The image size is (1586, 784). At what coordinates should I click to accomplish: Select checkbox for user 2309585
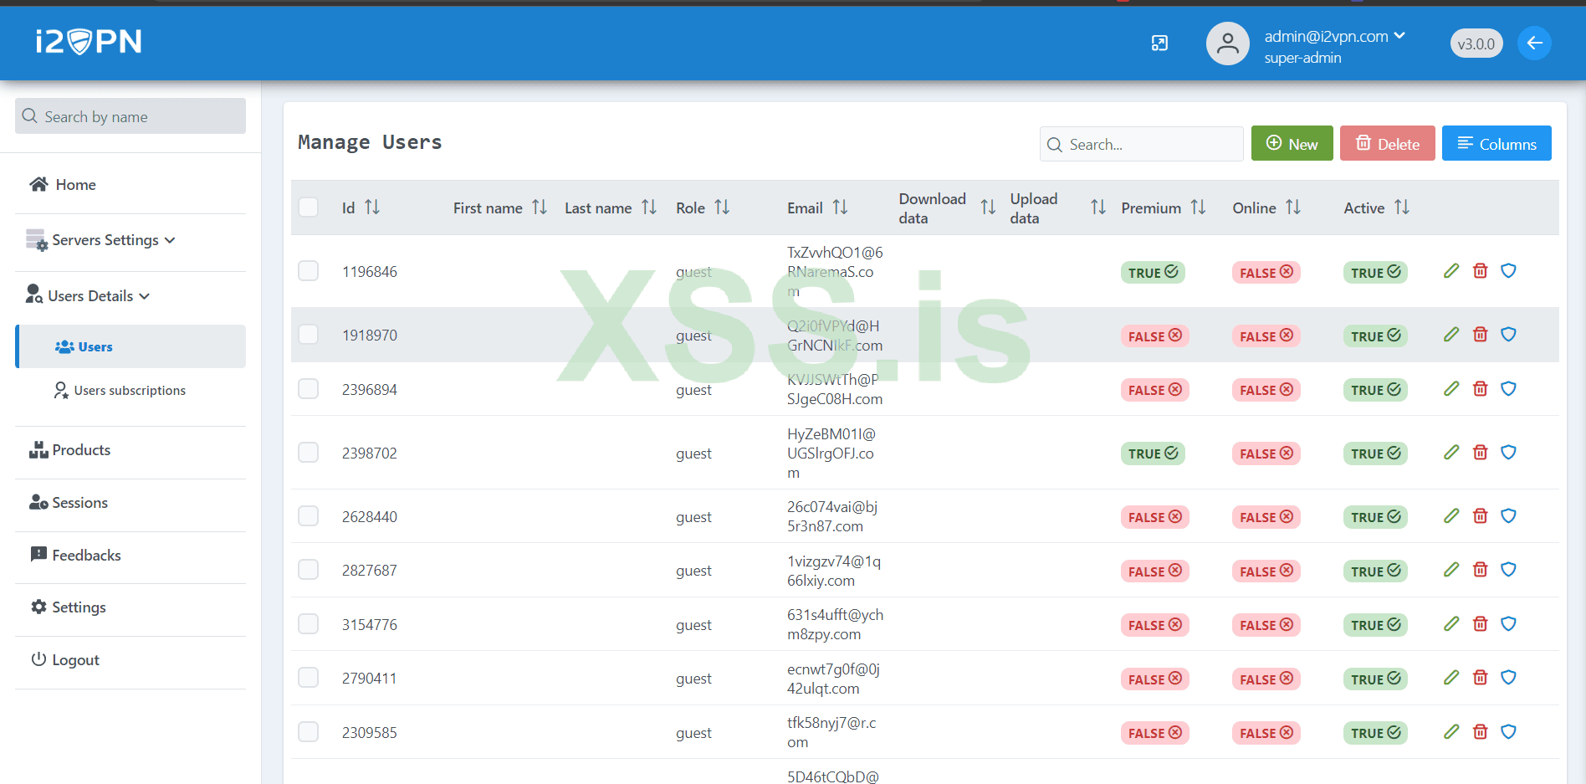(309, 732)
